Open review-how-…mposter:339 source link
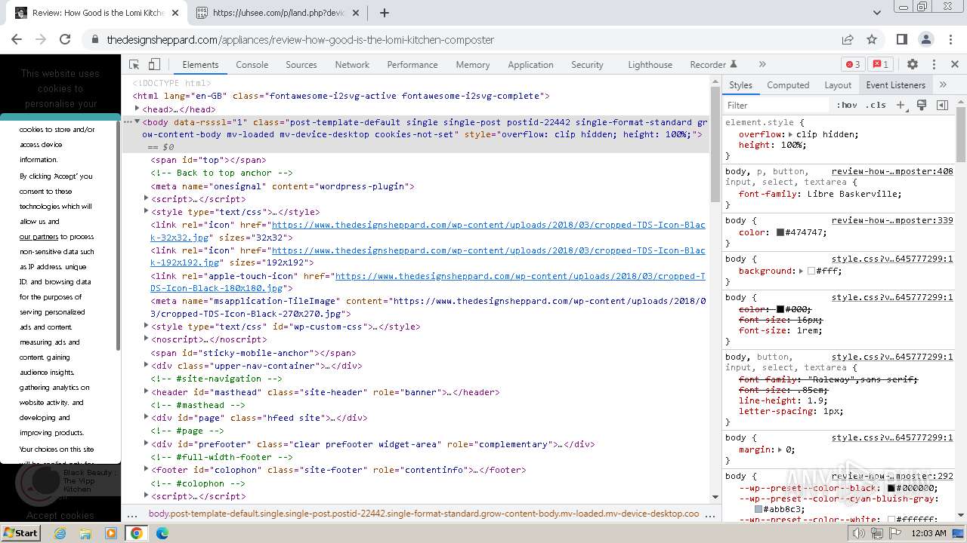The image size is (967, 543). 892,220
